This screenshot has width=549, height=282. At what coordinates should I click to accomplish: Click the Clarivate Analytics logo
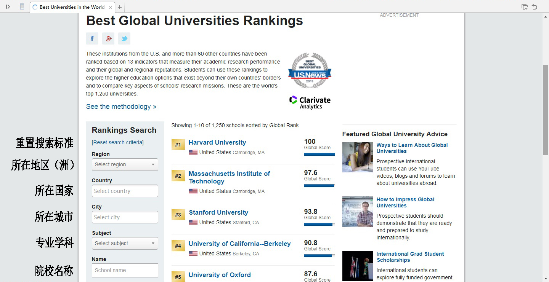[x=310, y=102]
